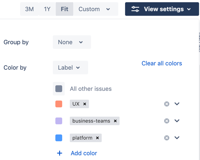Click the sliders icon in View settings
The image size is (200, 160).
[x=135, y=9]
